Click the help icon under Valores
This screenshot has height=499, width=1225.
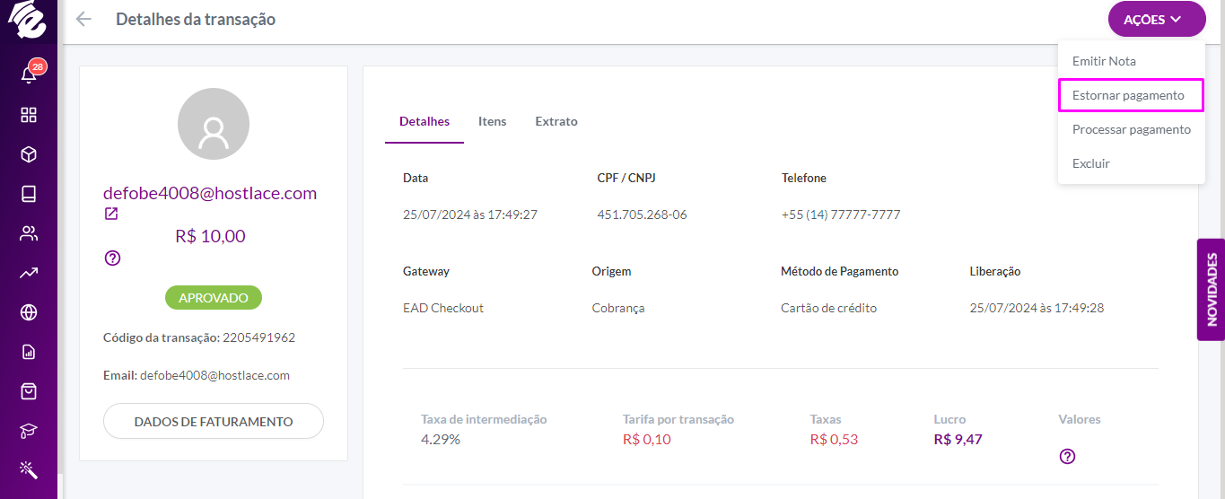coord(1067,457)
